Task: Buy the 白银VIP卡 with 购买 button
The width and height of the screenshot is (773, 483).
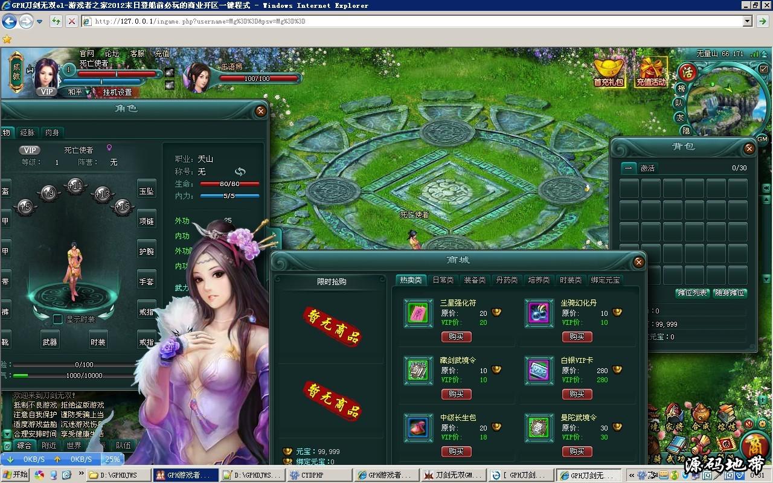Action: click(x=577, y=394)
